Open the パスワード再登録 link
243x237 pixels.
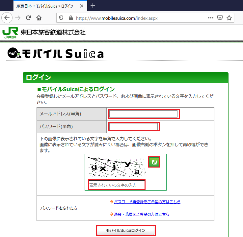(x=147, y=202)
